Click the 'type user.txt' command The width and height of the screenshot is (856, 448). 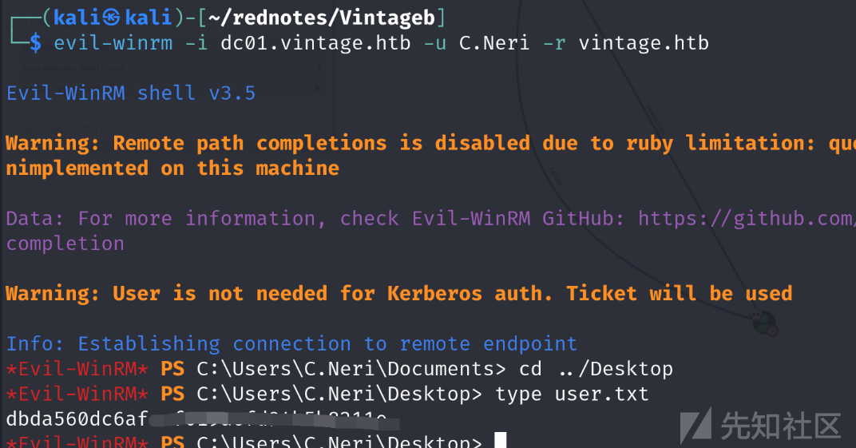click(x=572, y=394)
